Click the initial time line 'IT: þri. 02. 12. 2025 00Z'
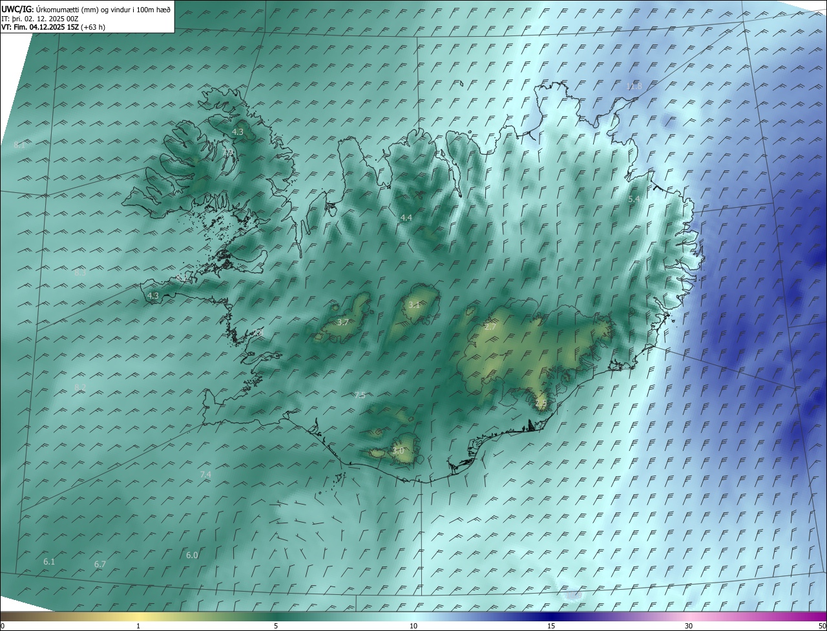Viewport: 827px width, 631px height. (x=40, y=19)
